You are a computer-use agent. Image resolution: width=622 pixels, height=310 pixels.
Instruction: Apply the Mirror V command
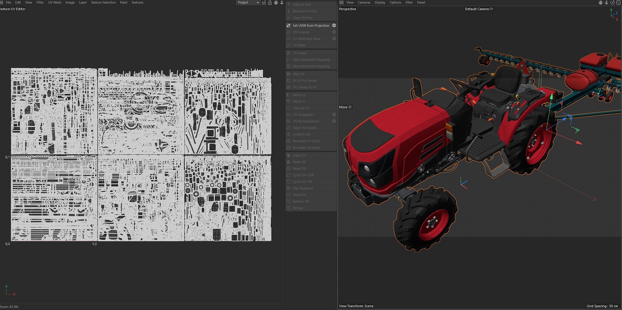click(x=311, y=101)
